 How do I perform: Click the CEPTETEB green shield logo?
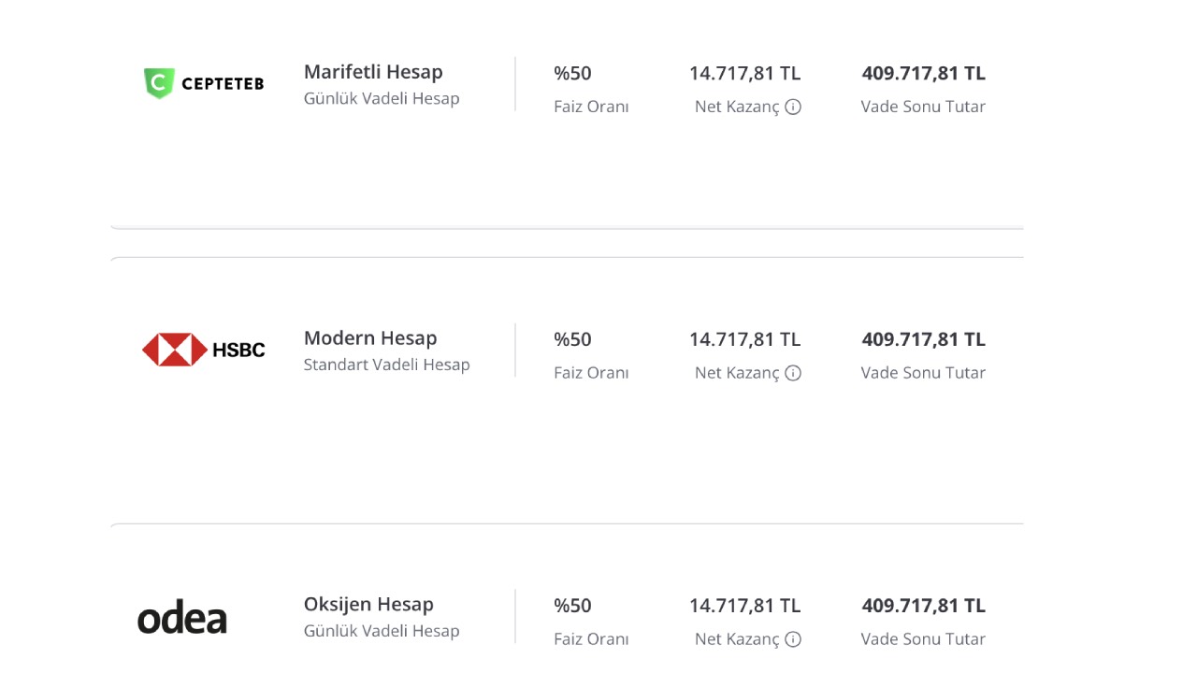coord(204,83)
